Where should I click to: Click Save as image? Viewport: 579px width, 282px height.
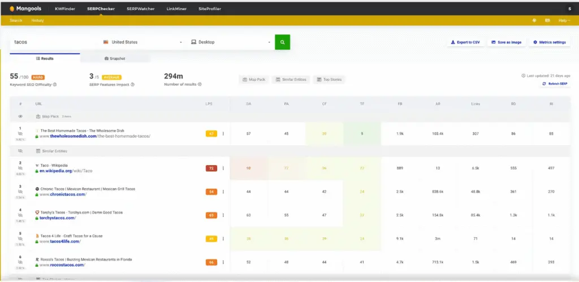point(506,42)
